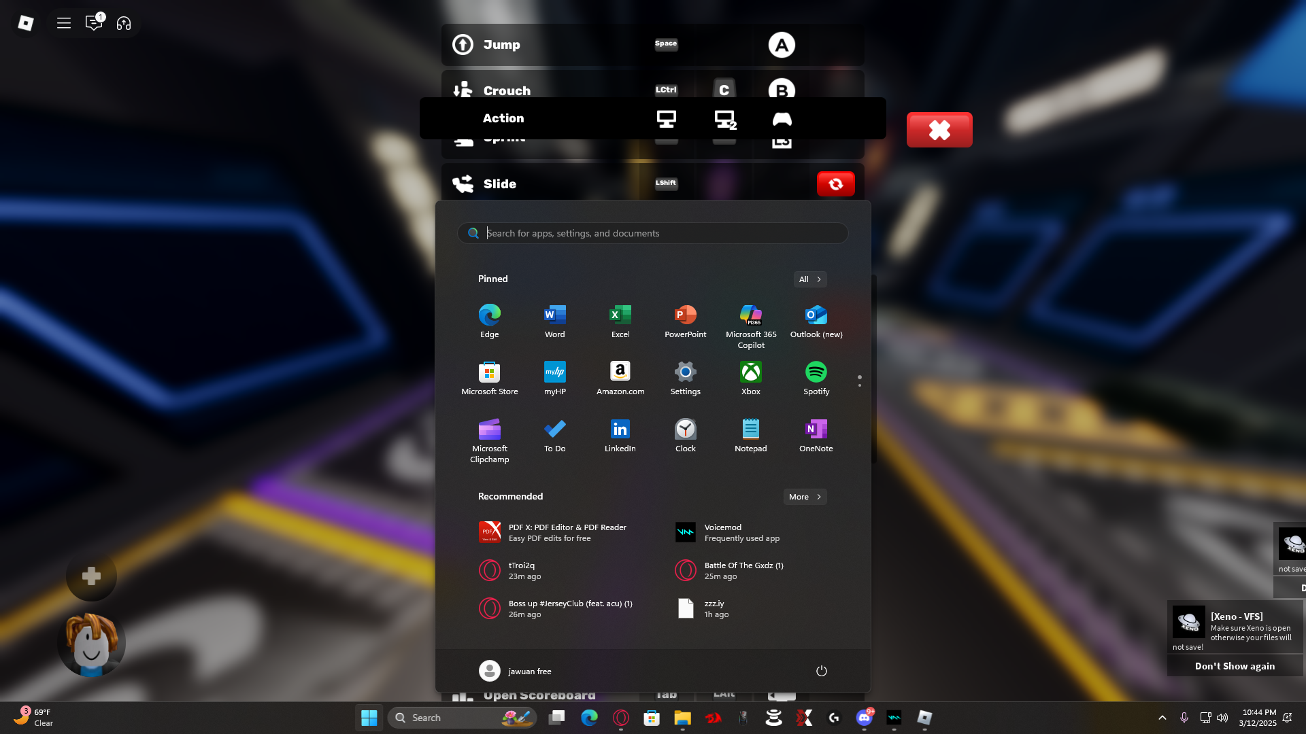Click the Roblox avatar portrait
This screenshot has height=734, width=1306.
pyautogui.click(x=91, y=643)
